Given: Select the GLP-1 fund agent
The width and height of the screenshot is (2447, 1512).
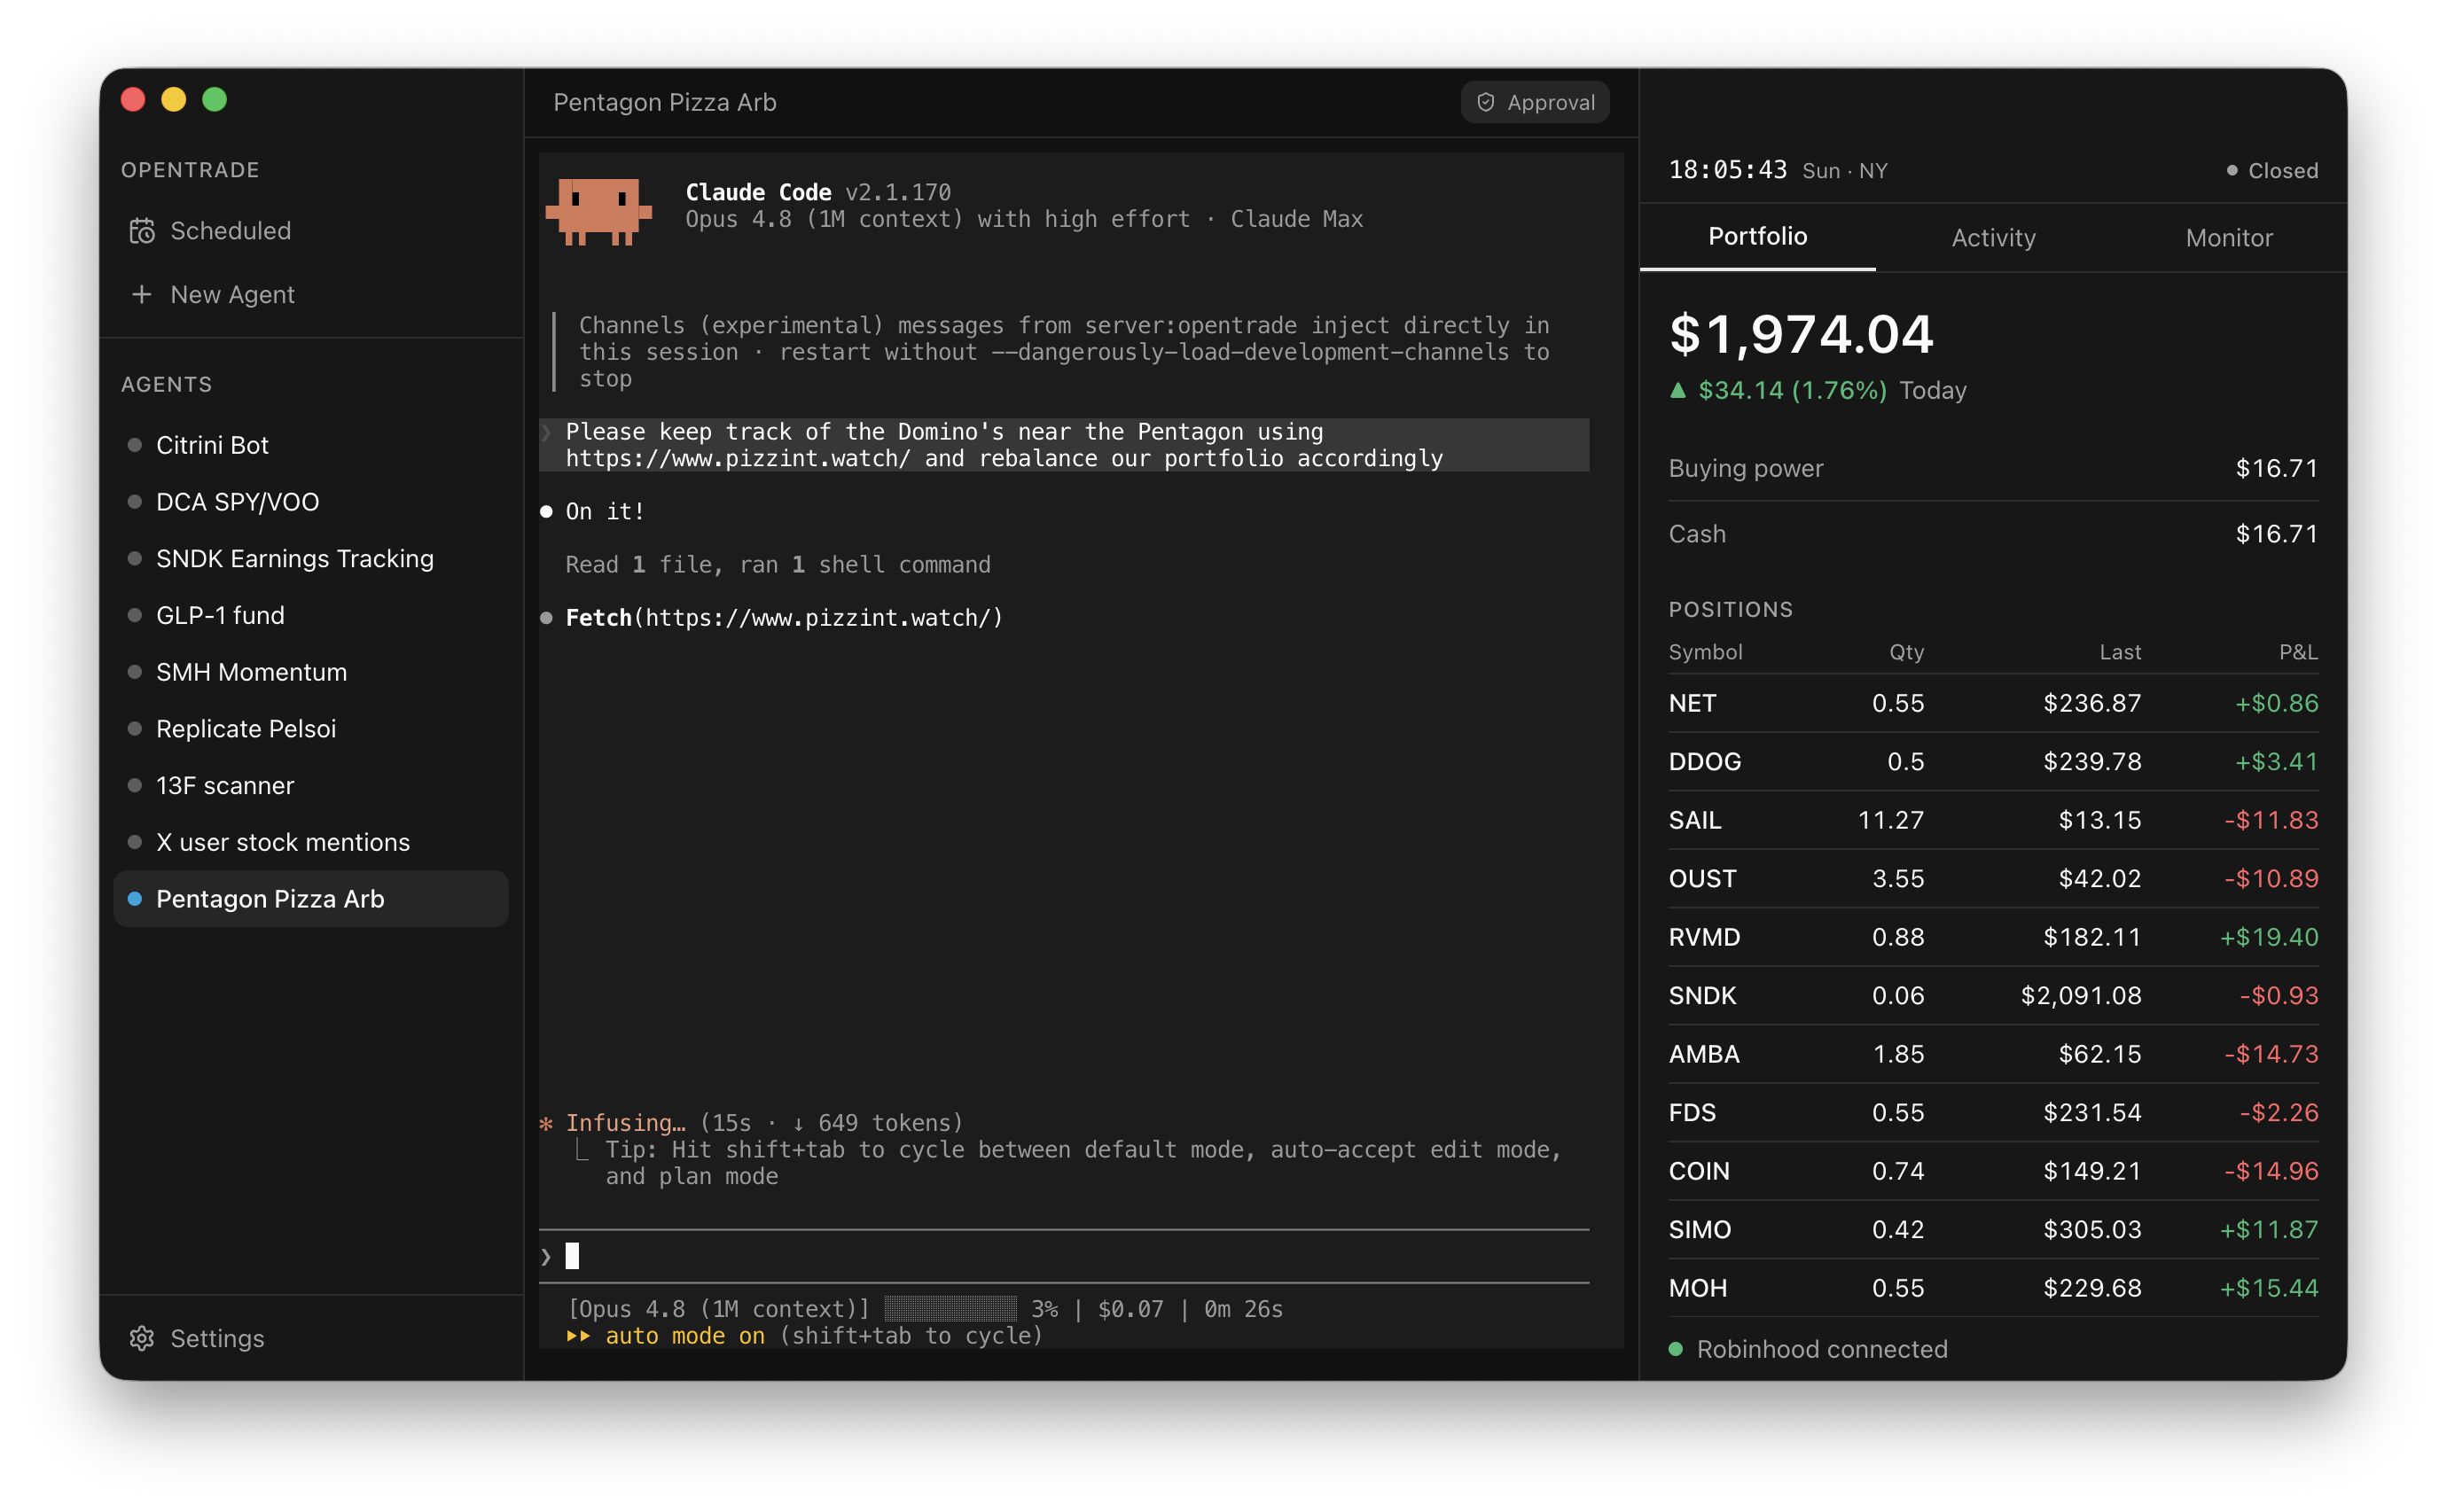Looking at the screenshot, I should point(311,615).
